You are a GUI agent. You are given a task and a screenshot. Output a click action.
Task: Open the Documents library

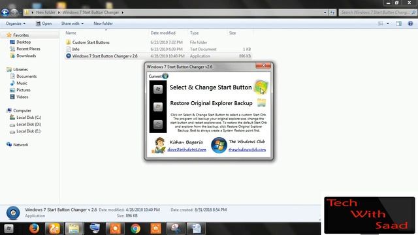(26, 76)
